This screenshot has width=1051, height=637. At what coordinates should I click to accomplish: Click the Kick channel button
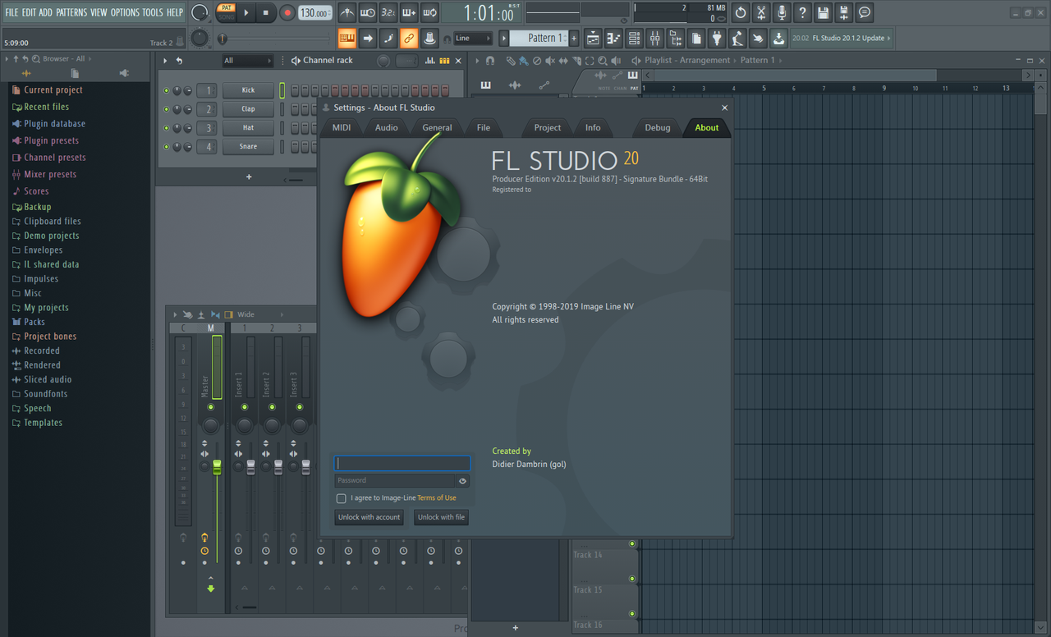click(x=248, y=90)
